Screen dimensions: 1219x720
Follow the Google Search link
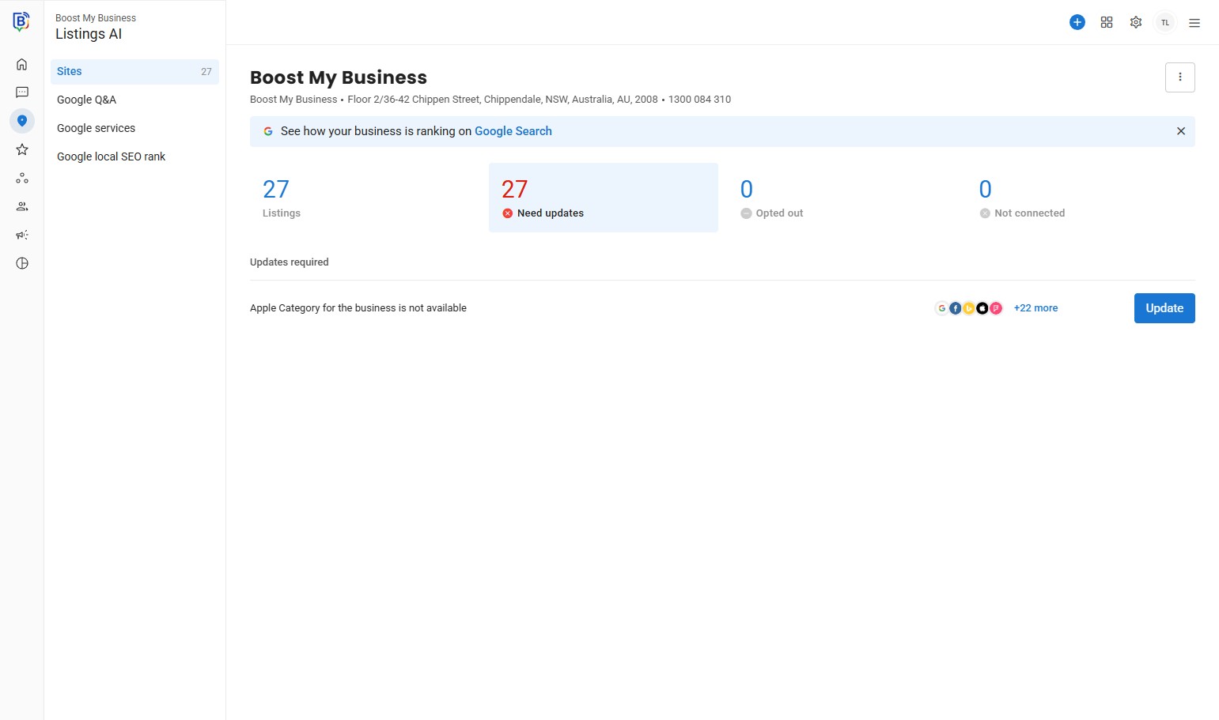tap(513, 131)
